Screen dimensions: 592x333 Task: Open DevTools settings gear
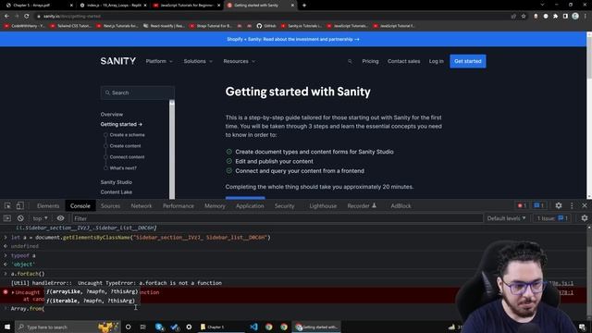pos(559,205)
